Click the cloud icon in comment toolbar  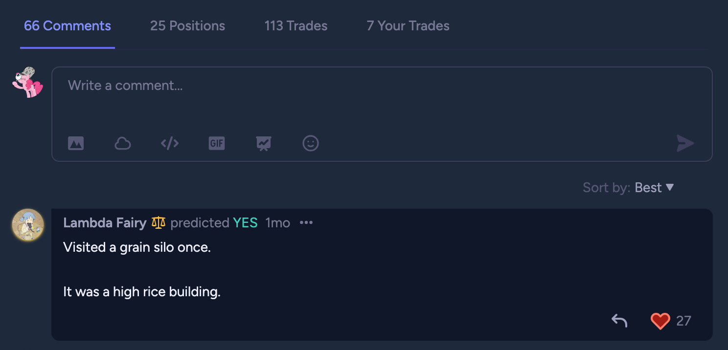[x=122, y=143]
